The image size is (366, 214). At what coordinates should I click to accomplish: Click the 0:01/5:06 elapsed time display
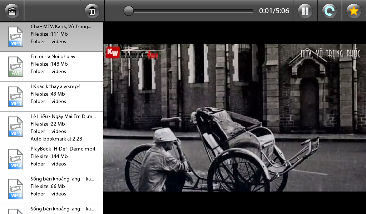(274, 11)
